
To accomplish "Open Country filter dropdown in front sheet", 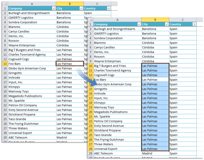I will (194, 24).
